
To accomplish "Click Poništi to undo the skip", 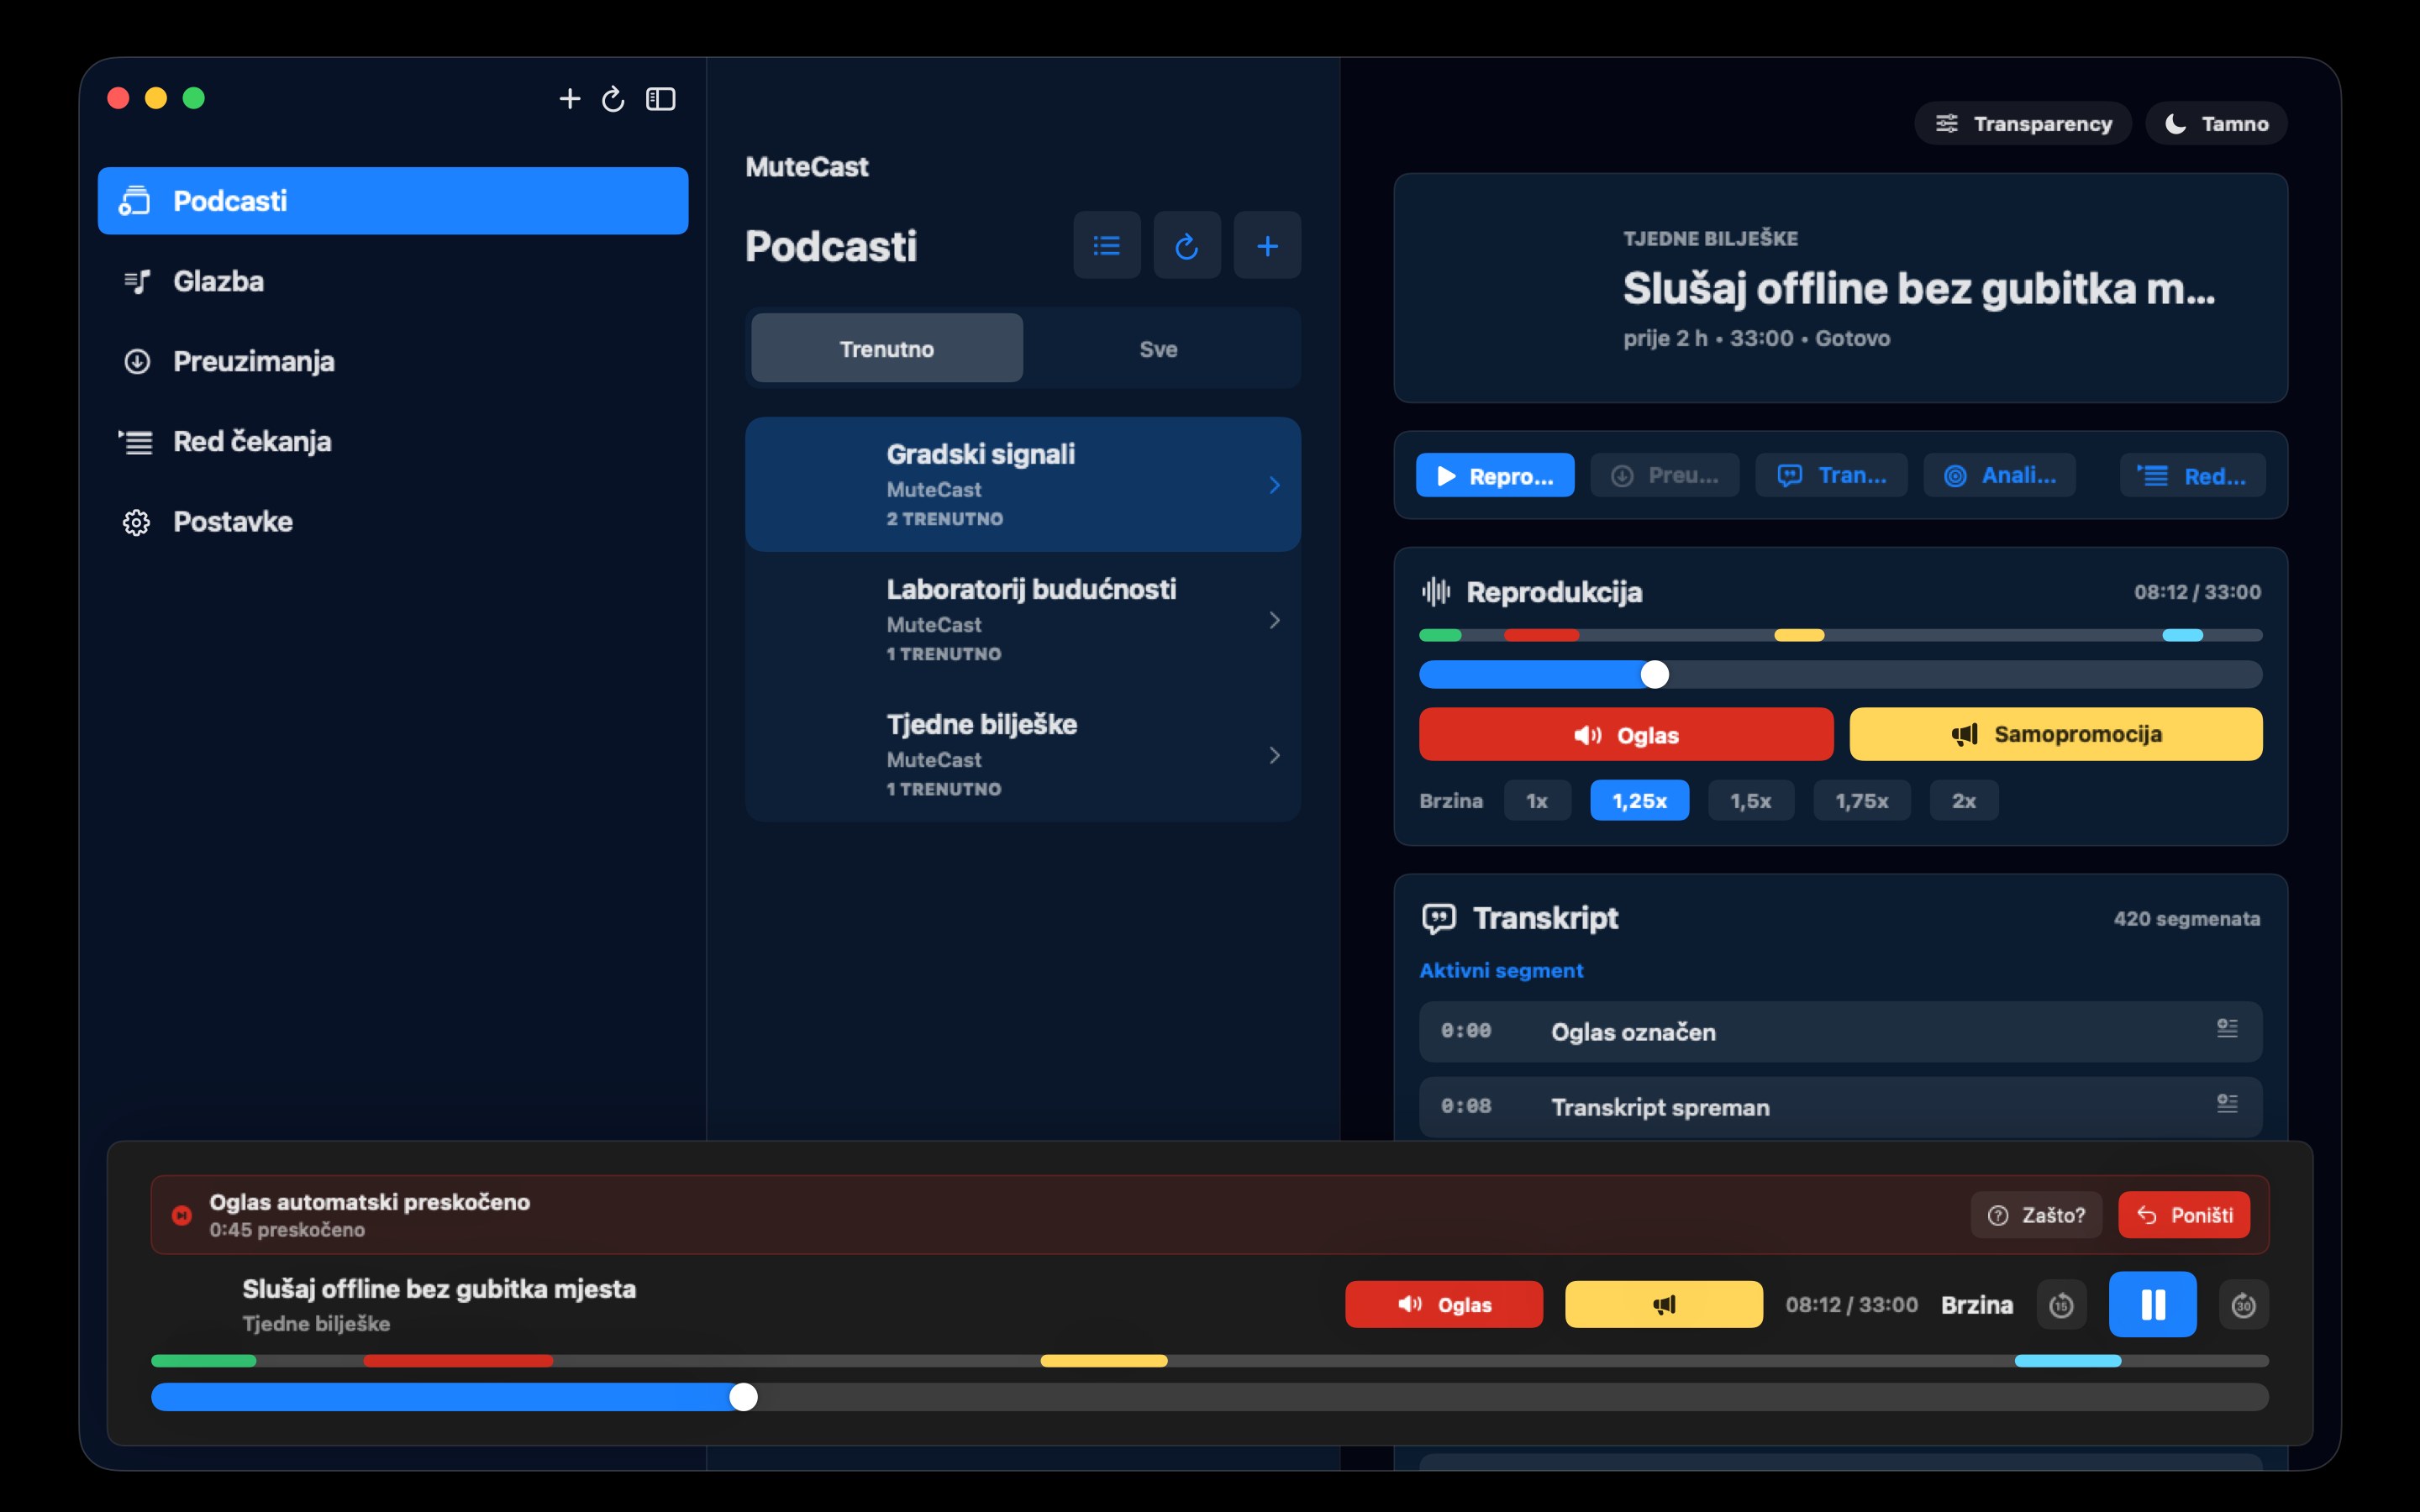I will click(2184, 1214).
